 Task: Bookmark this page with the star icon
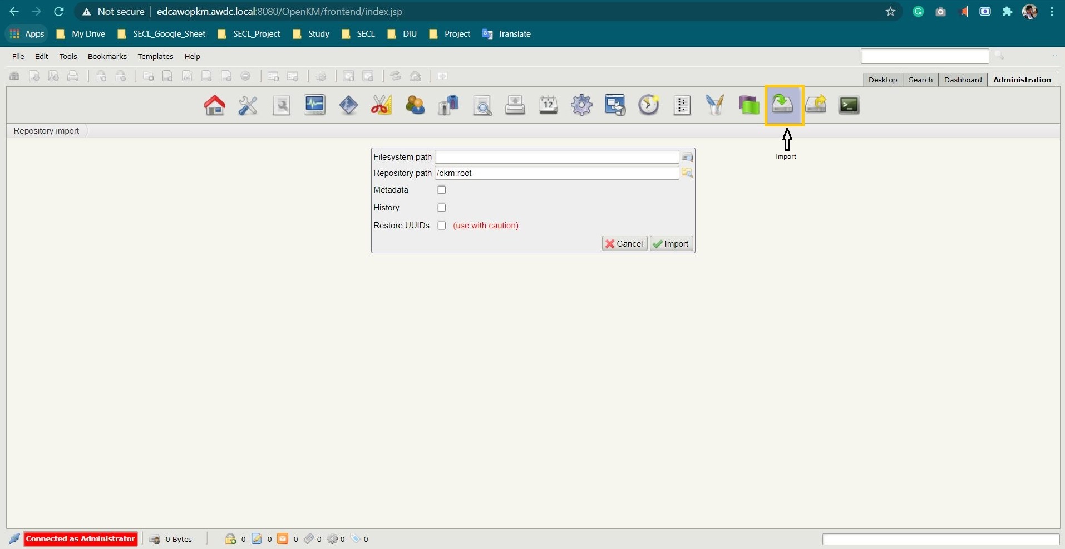(x=890, y=12)
